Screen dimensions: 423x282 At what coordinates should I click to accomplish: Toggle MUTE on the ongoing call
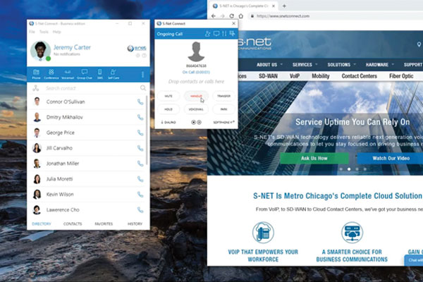coord(168,96)
